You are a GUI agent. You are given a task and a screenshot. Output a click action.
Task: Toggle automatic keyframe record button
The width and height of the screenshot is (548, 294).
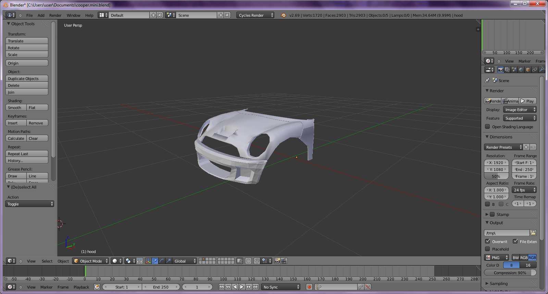309,287
